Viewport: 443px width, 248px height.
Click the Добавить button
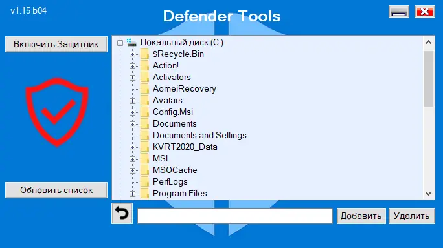361,216
